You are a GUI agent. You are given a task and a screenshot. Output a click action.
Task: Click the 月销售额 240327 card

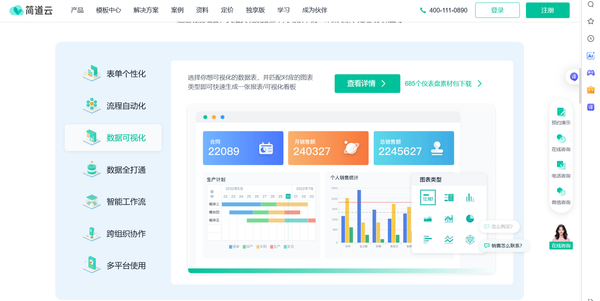[328, 148]
